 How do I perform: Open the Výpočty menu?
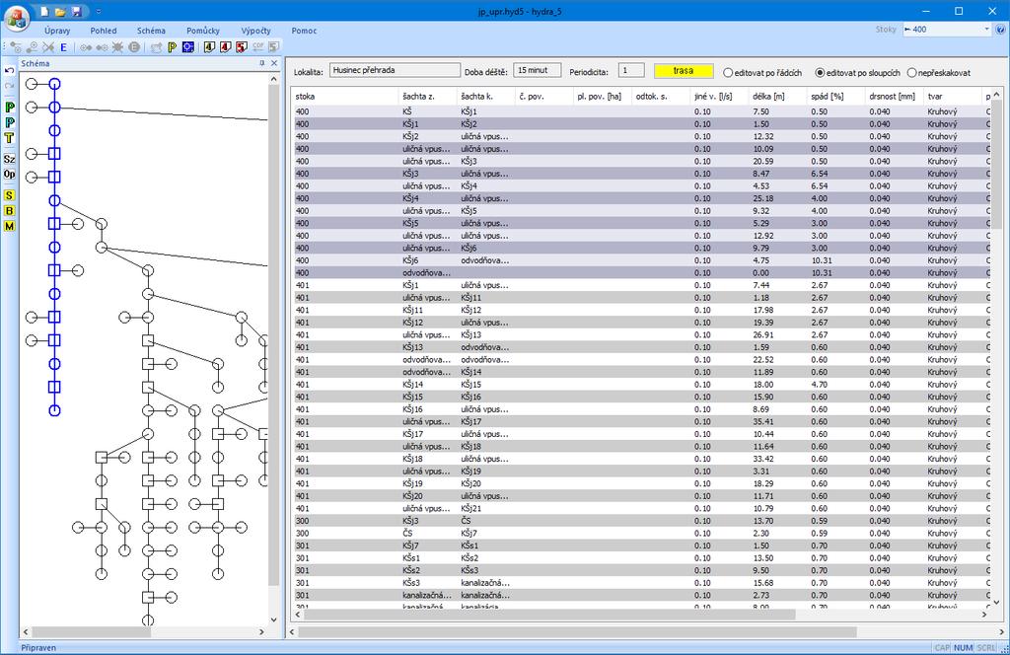[255, 31]
